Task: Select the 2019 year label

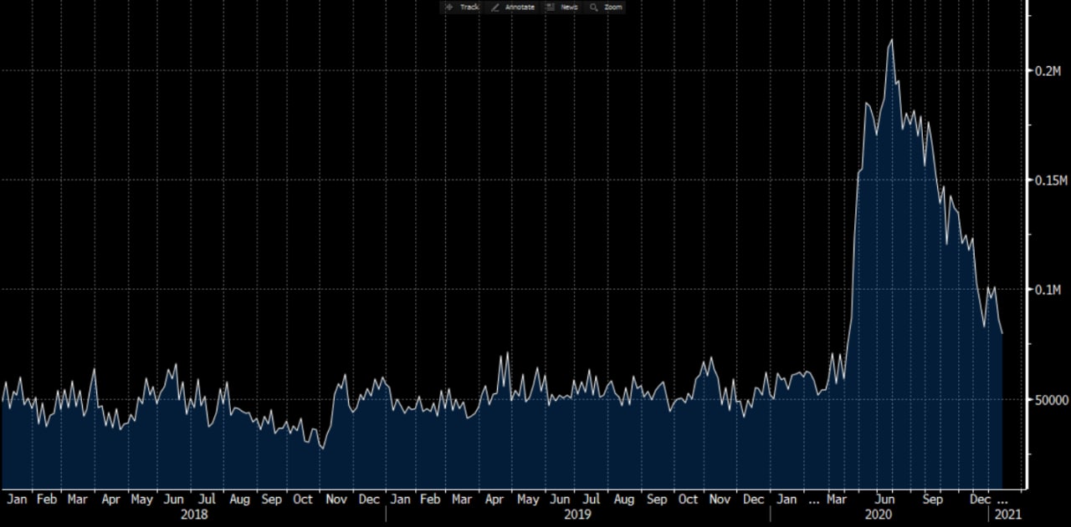Action: click(577, 514)
